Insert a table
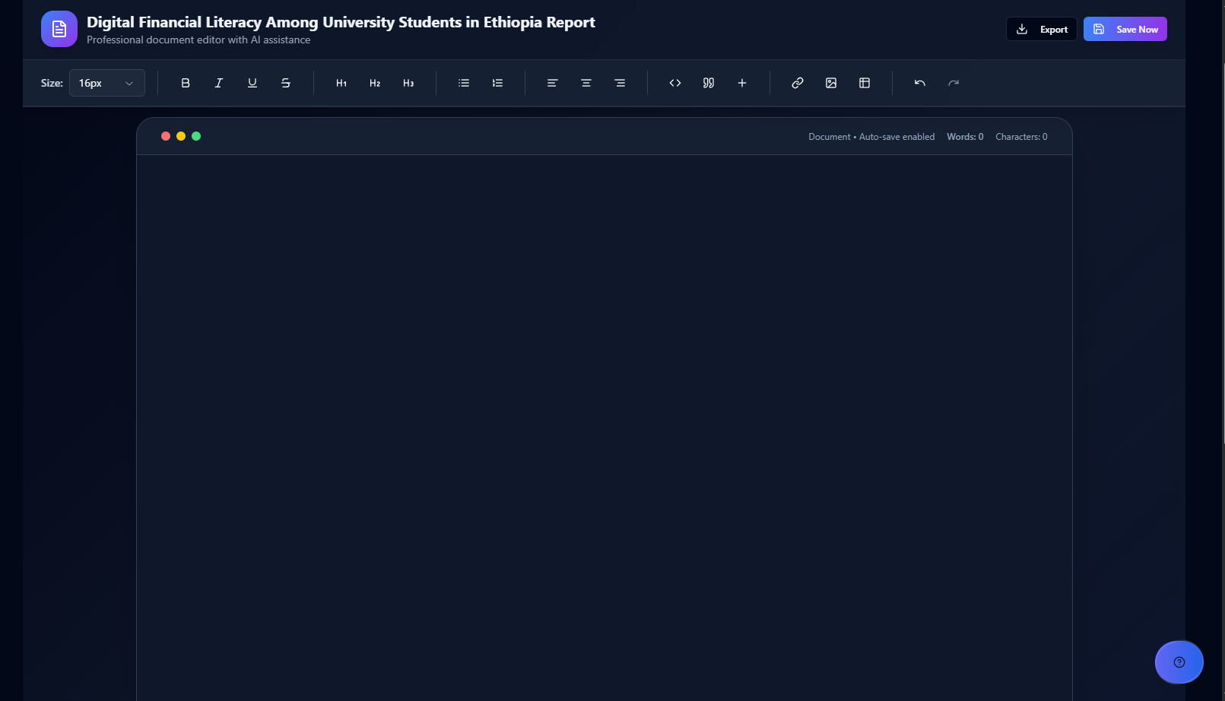Viewport: 1225px width, 701px height. click(865, 83)
